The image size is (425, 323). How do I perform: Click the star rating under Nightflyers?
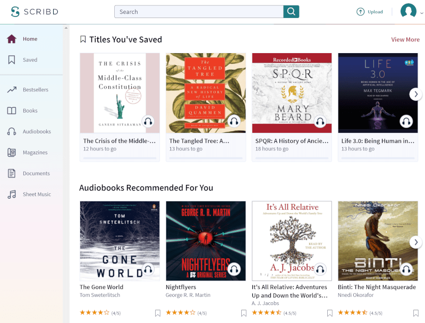pyautogui.click(x=180, y=313)
